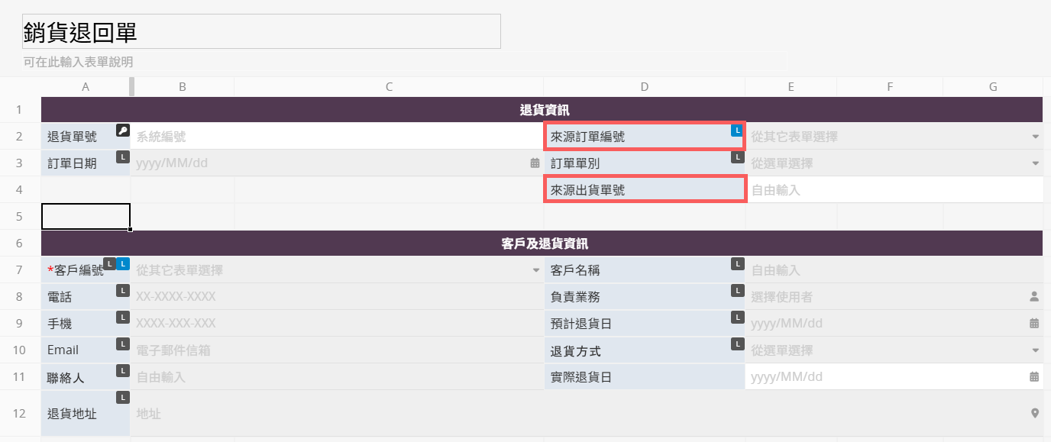Open the calendar icon in 訂單日期 field
The image size is (1051, 442).
point(535,163)
